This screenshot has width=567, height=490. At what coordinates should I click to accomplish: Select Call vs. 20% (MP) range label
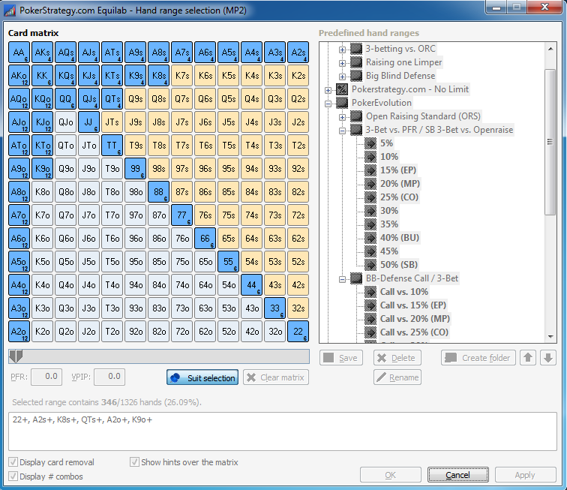415,319
